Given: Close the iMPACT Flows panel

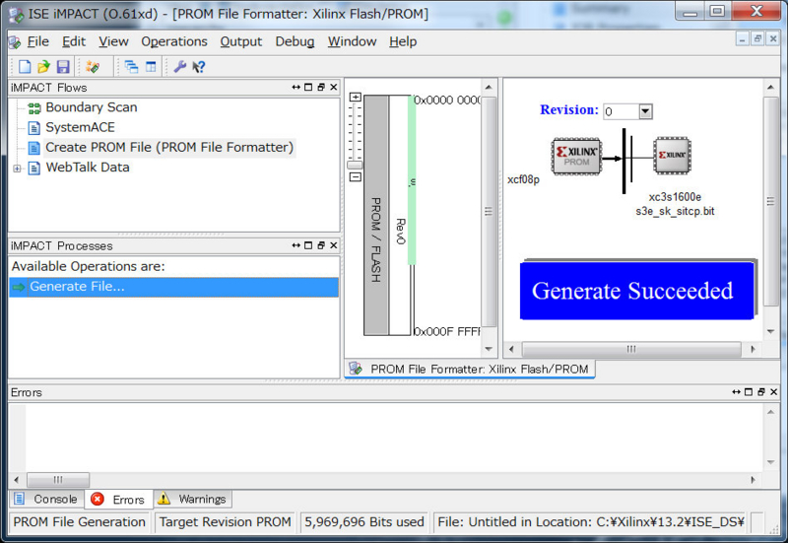Looking at the screenshot, I should [x=334, y=87].
